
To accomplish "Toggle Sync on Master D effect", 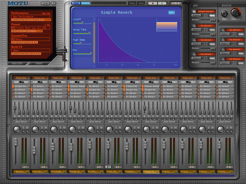I will 241,63.
